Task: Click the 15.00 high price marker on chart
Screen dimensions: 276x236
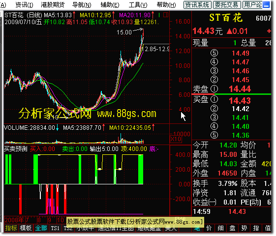Action: tap(124, 32)
